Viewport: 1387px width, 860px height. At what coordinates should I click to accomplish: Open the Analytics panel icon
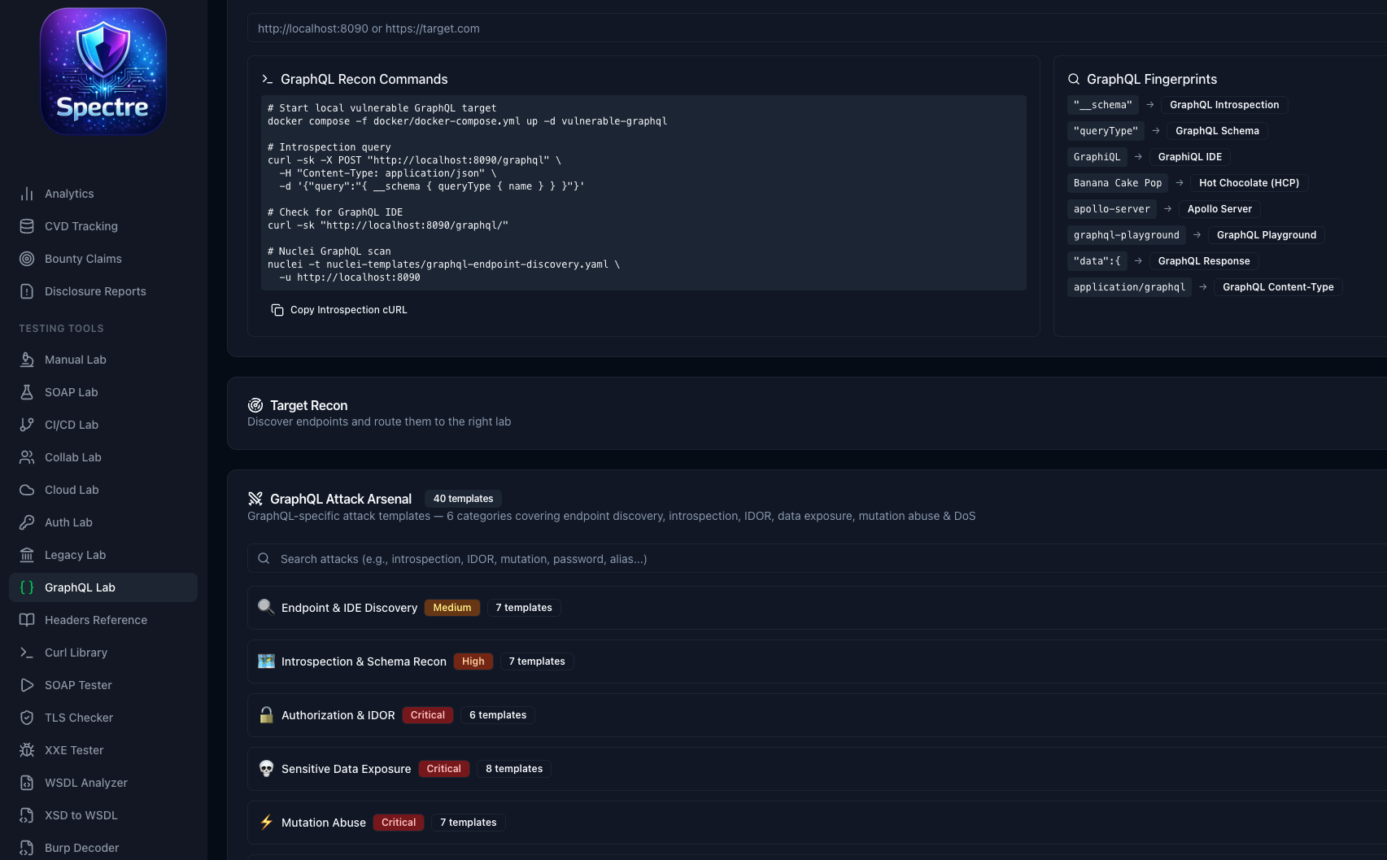[28, 194]
